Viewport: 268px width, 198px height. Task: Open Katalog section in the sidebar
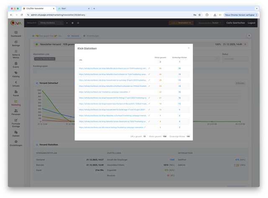pos(16,75)
